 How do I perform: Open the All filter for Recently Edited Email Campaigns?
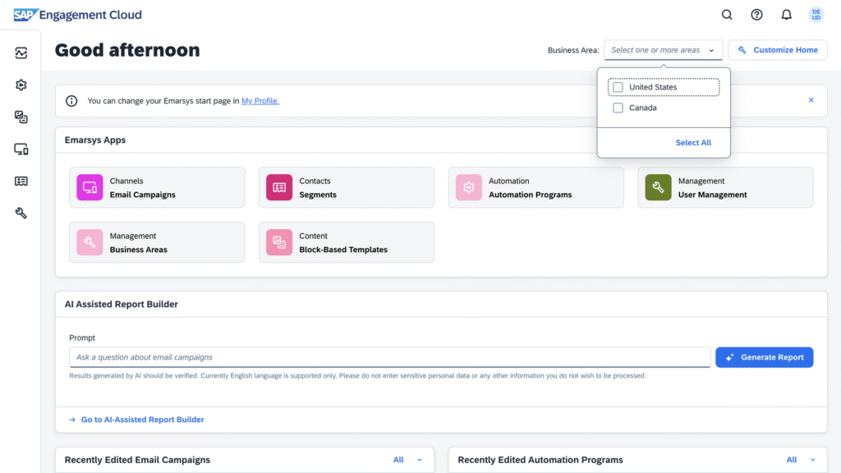click(407, 460)
